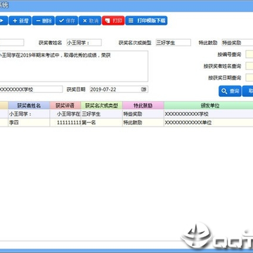The height and width of the screenshot is (253, 253).
Task: Select 特些奖励 cell in 小王同学 row
Action: [x=143, y=114]
